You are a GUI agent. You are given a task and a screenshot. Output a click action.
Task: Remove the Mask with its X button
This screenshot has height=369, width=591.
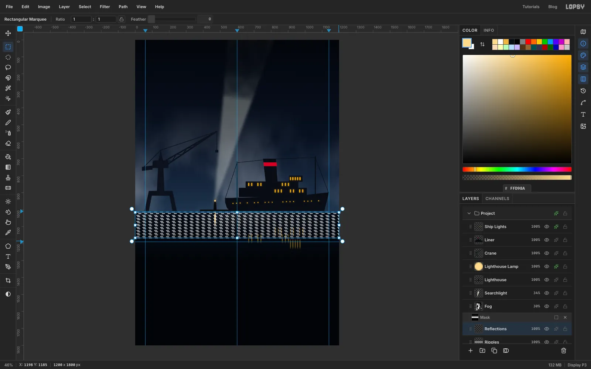565,317
